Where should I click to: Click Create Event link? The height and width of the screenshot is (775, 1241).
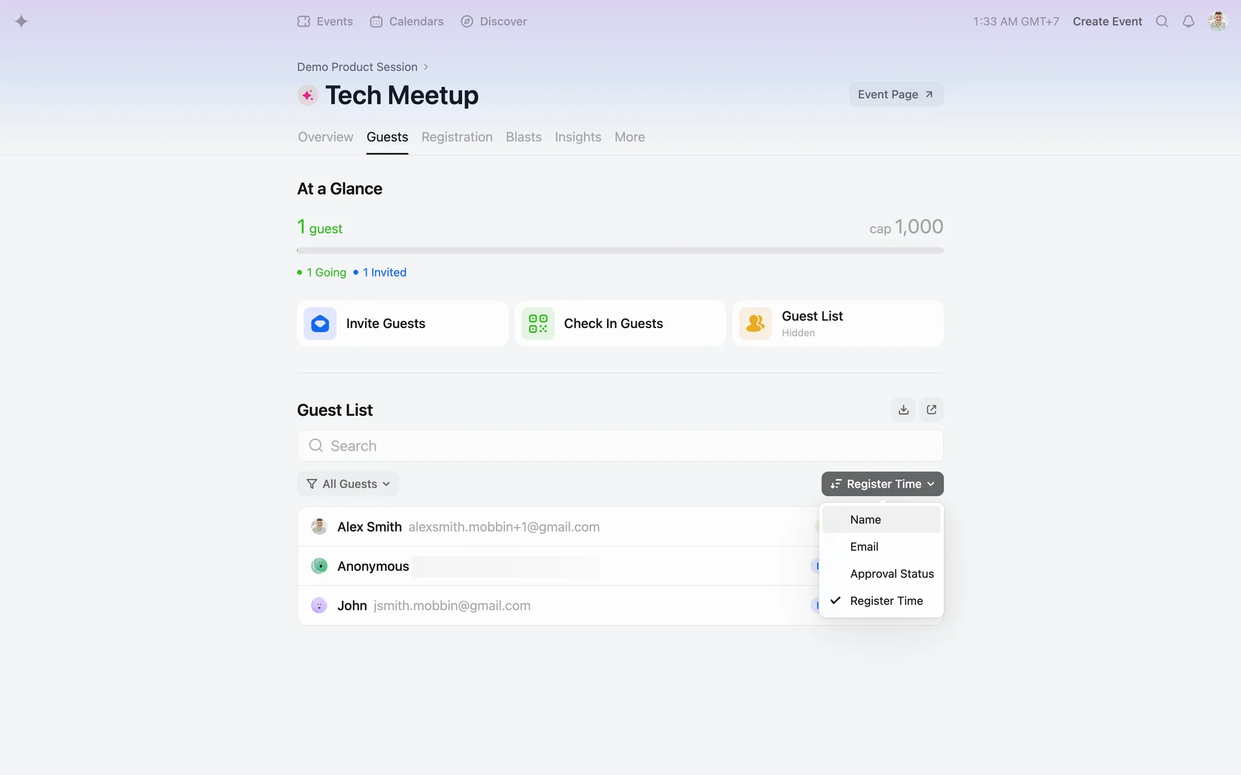1107,21
